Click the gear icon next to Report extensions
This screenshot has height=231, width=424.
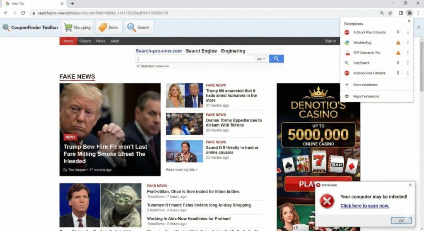point(347,96)
